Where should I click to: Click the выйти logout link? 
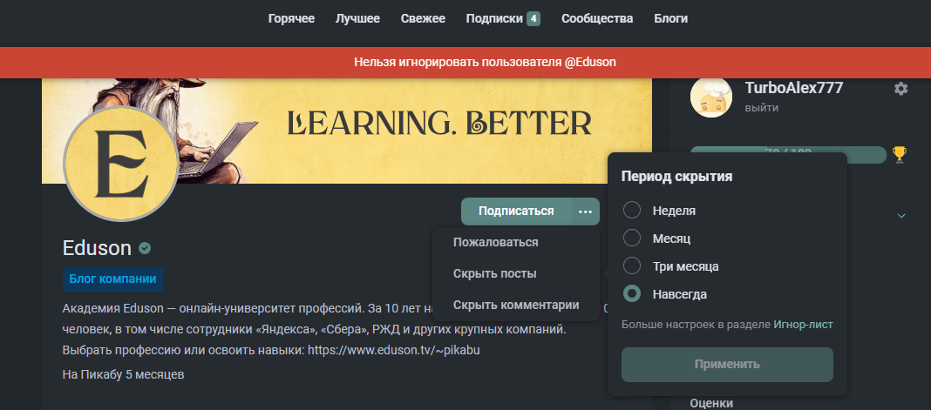click(x=762, y=108)
